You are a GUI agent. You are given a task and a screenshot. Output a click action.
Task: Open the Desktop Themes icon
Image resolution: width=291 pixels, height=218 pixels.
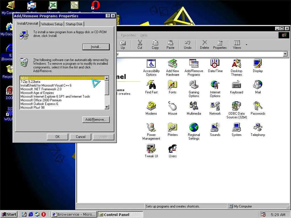pos(236,68)
